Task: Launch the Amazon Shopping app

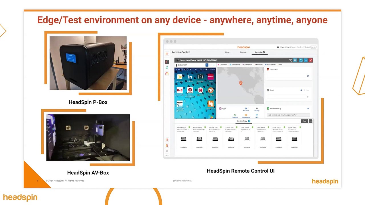Action: tap(180, 104)
